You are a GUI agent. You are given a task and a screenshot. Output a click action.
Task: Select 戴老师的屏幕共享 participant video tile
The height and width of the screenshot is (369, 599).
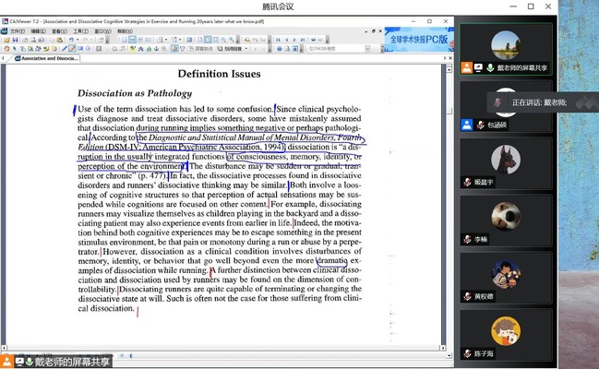pyautogui.click(x=506, y=49)
